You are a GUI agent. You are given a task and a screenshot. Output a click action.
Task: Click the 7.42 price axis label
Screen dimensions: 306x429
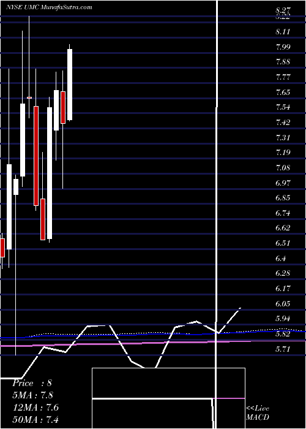click(x=283, y=123)
